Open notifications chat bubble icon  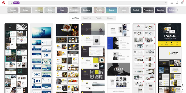click(182, 3)
